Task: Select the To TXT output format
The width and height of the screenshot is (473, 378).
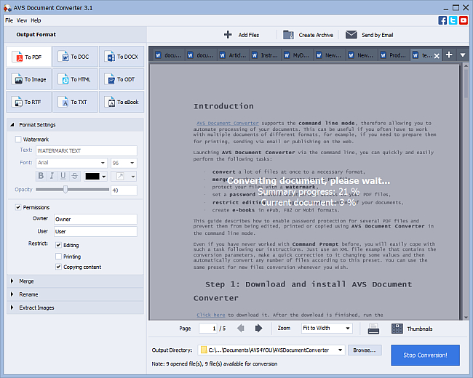Action: tap(75, 102)
